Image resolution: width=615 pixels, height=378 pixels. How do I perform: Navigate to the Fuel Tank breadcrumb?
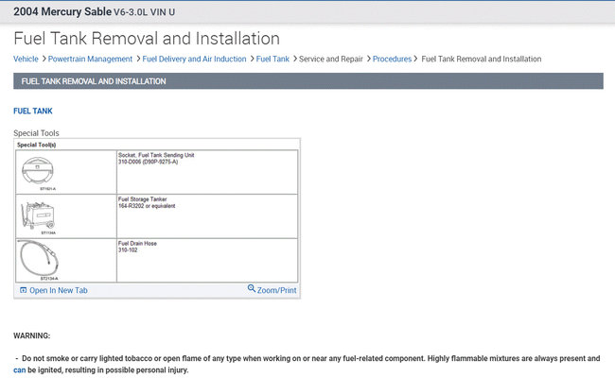(272, 60)
